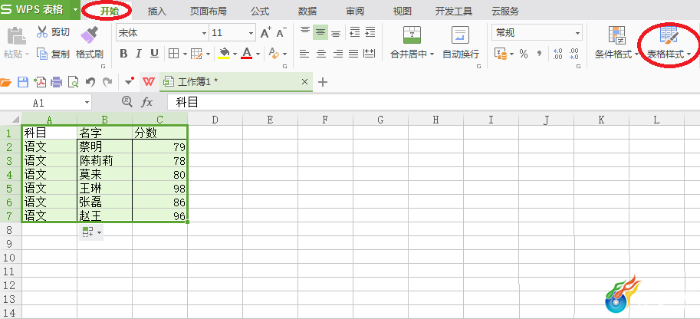Click the Conditional Formatting (条件格式) icon
Image resolution: width=700 pixels, height=319 pixels.
(x=617, y=35)
